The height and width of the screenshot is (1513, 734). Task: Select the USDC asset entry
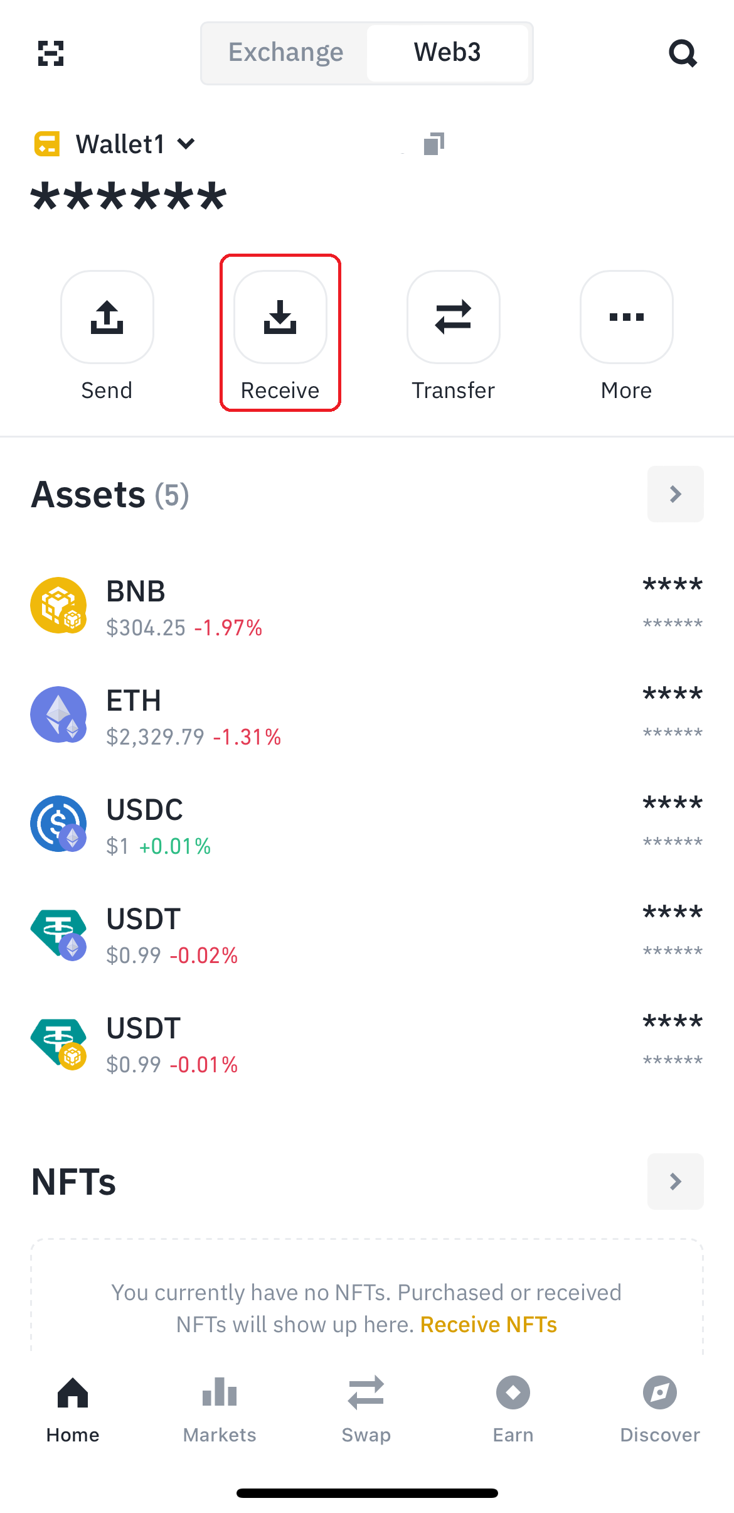coord(367,824)
